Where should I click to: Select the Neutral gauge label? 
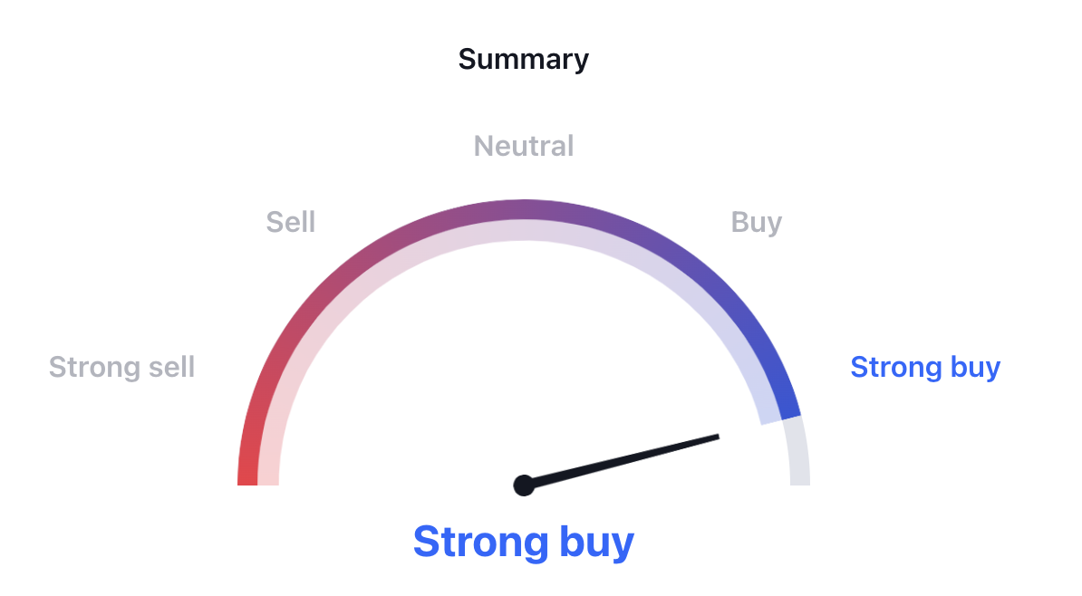[x=523, y=146]
